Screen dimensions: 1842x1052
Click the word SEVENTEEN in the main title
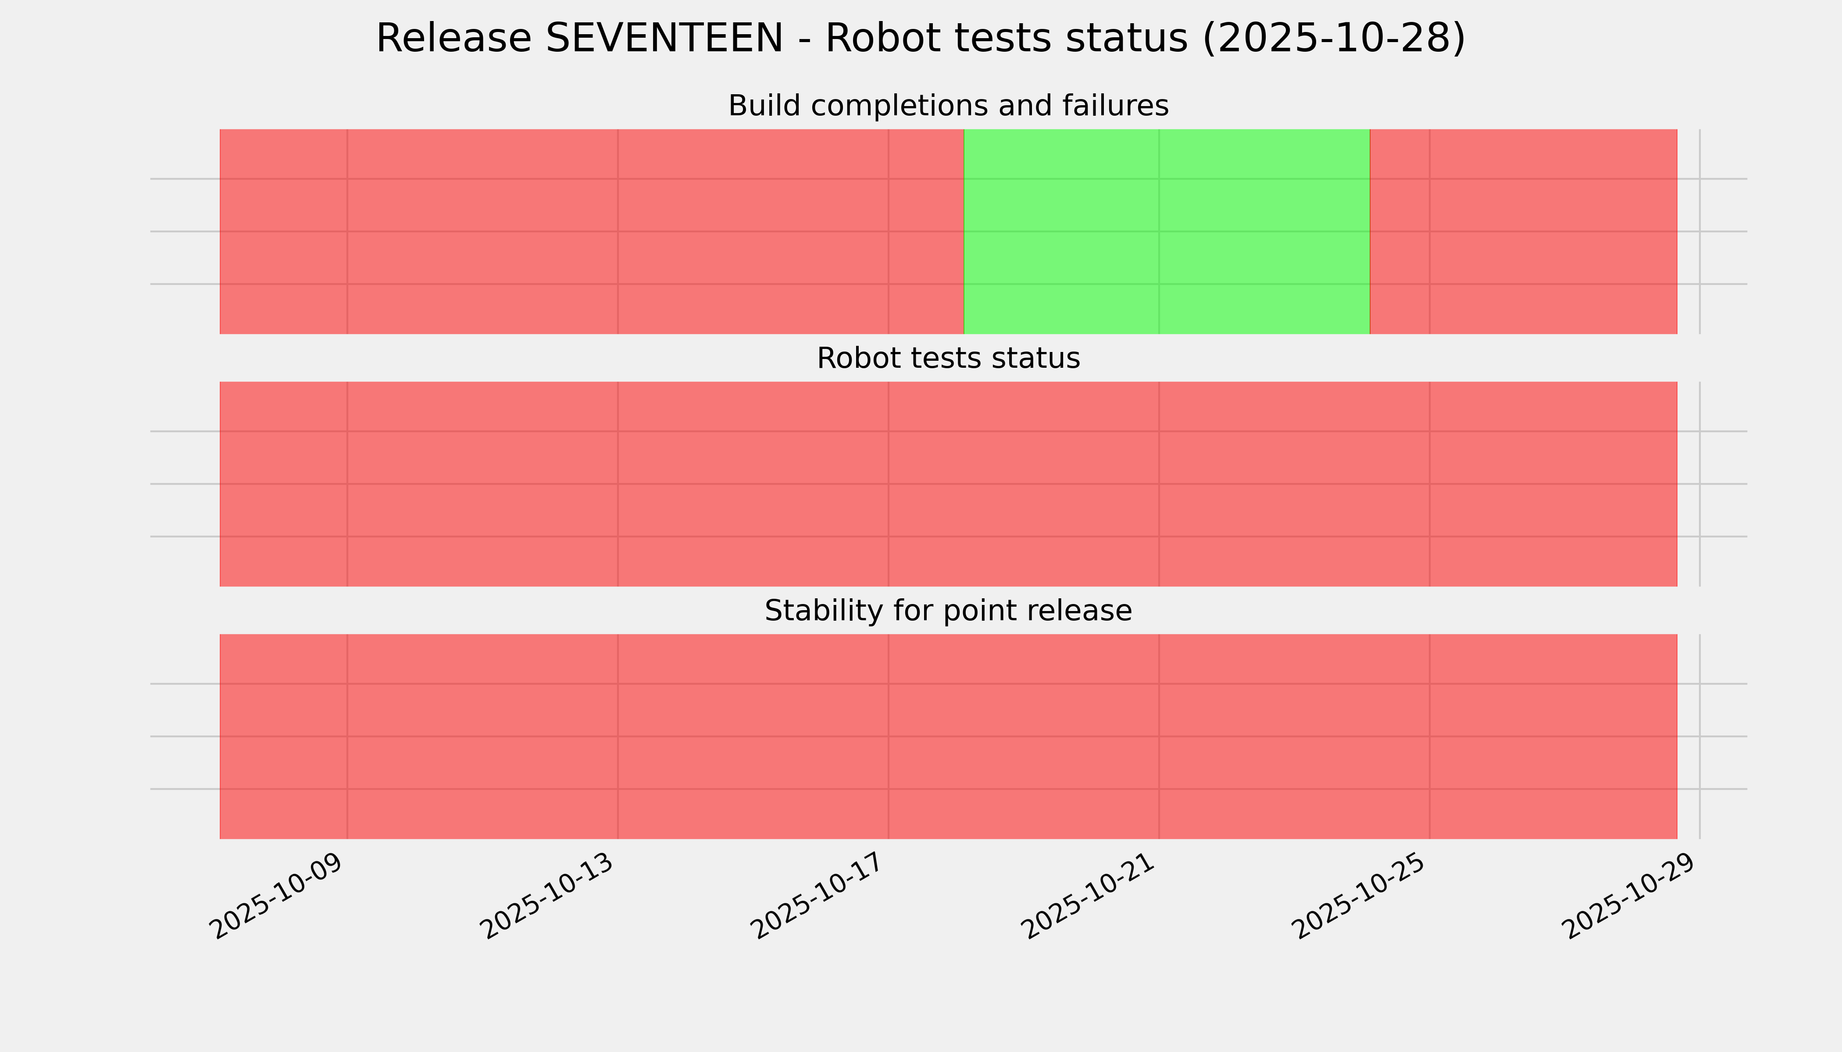[x=664, y=38]
